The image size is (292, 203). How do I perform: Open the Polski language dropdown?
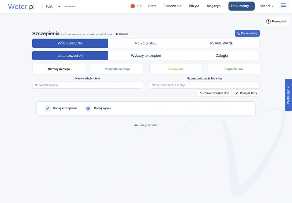point(52,6)
